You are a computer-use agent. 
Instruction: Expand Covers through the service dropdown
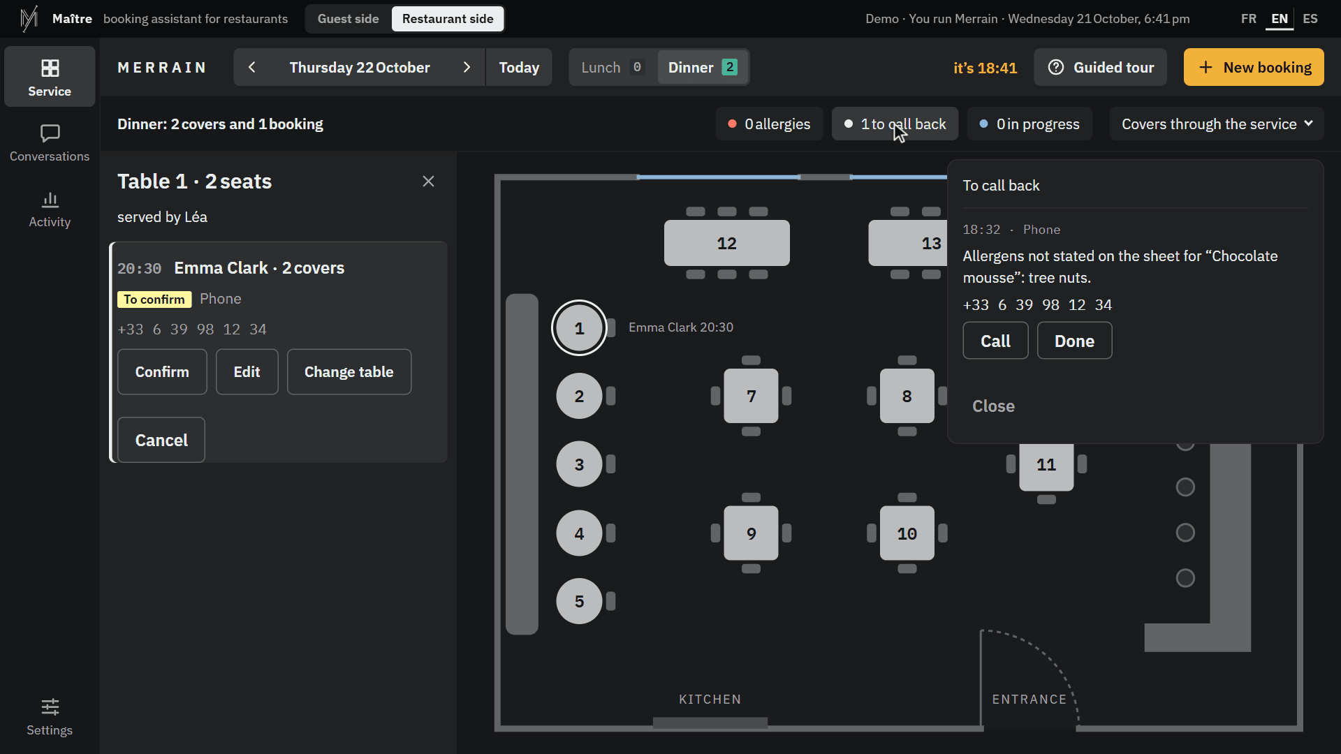pos(1216,124)
